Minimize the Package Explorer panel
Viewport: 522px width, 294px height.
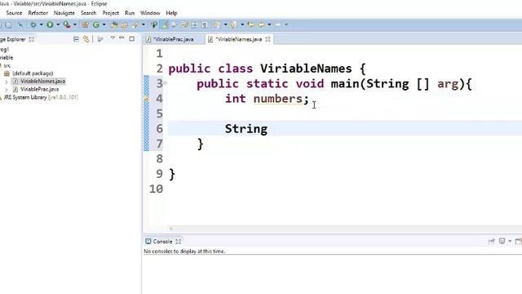click(122, 38)
